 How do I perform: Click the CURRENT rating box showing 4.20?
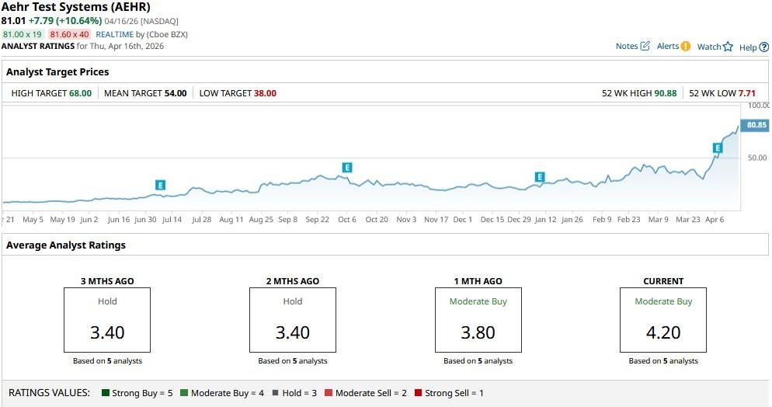point(663,320)
